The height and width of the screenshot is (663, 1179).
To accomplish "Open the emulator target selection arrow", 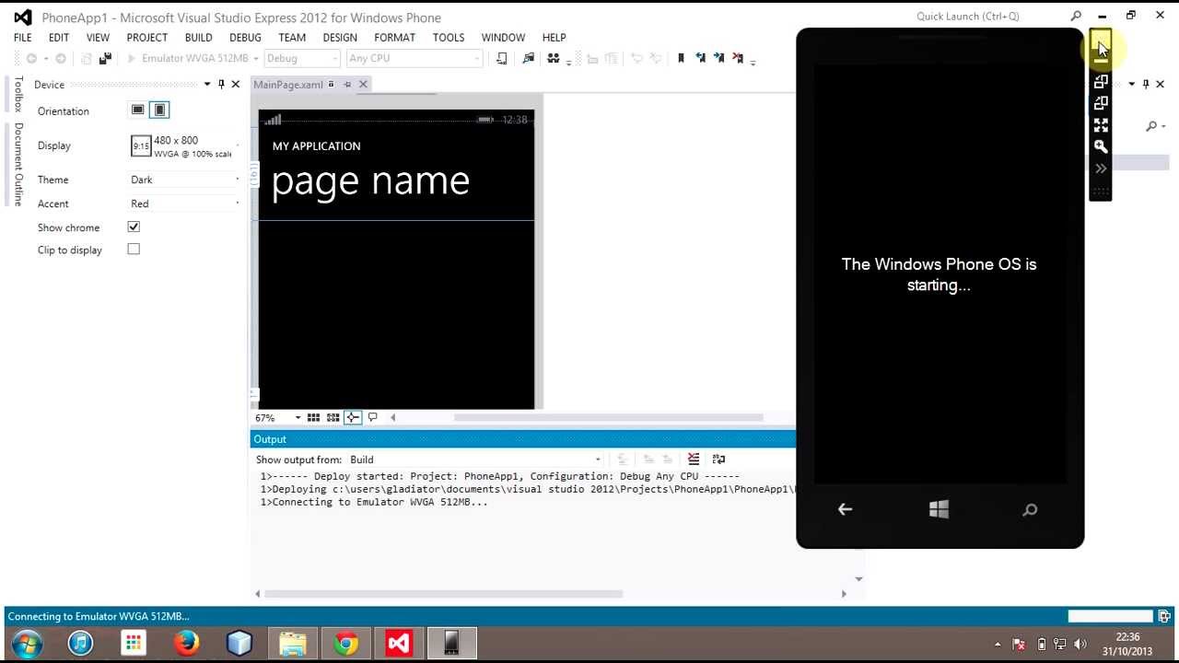I will (256, 58).
